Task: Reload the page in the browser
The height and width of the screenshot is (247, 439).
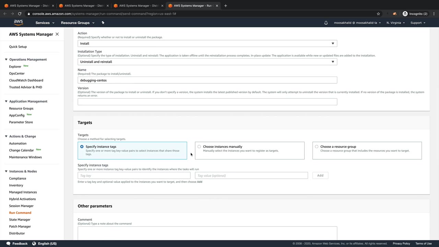Action: [20, 14]
